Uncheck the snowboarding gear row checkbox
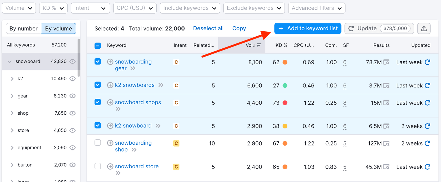Viewport: 441px width, 182px height. click(x=98, y=61)
